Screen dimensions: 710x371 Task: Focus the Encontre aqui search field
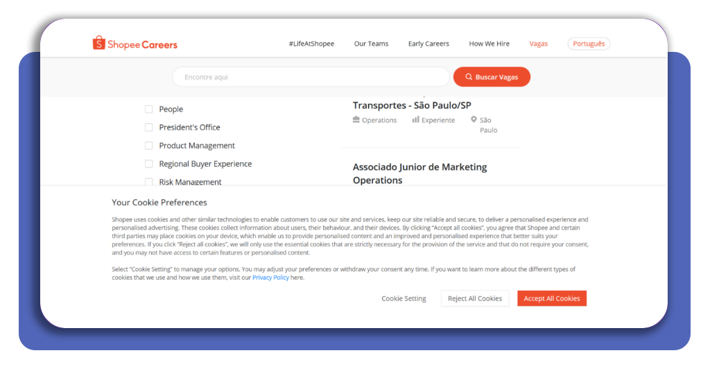[x=311, y=77]
